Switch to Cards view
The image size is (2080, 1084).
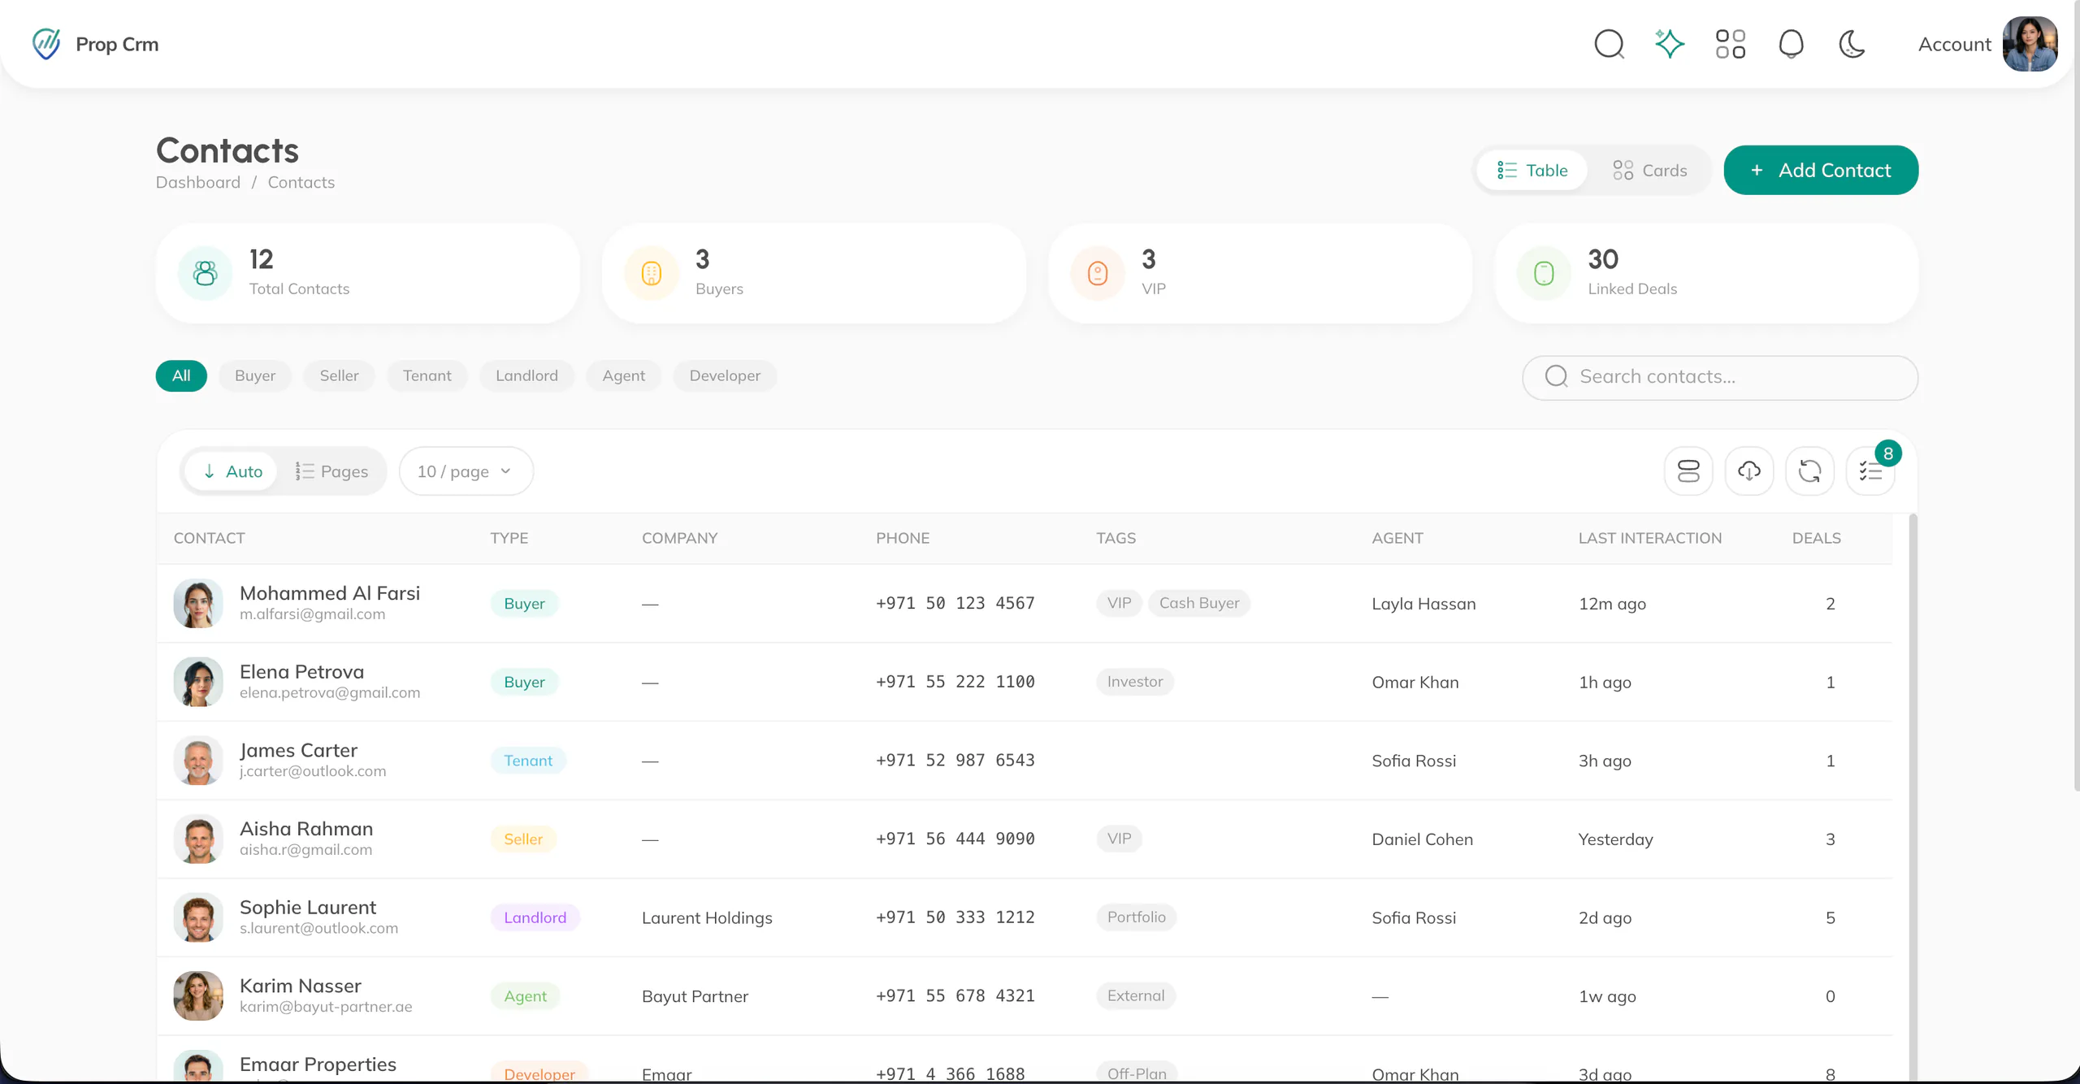[x=1649, y=171]
